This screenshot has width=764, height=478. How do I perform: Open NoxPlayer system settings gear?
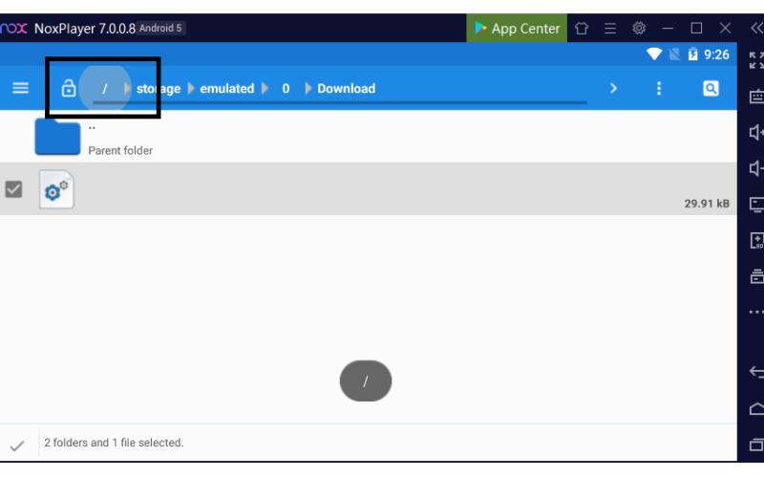point(639,29)
